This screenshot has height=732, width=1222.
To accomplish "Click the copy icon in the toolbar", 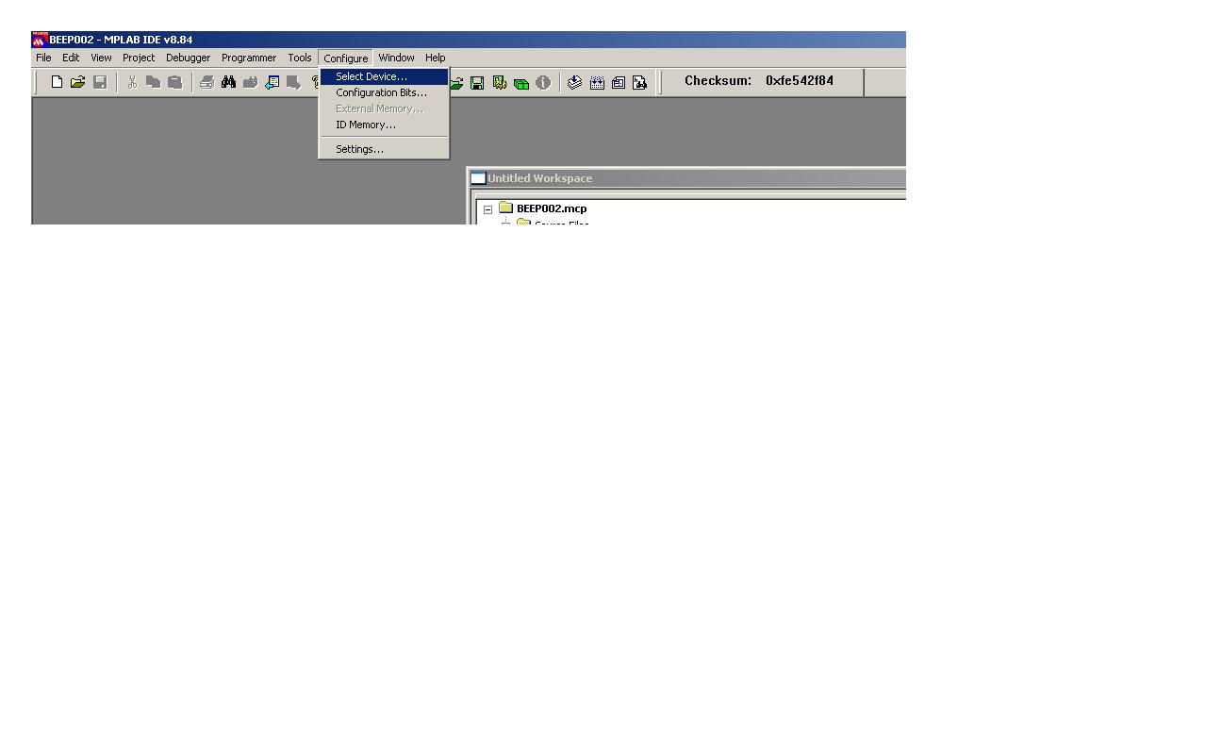I will point(153,82).
